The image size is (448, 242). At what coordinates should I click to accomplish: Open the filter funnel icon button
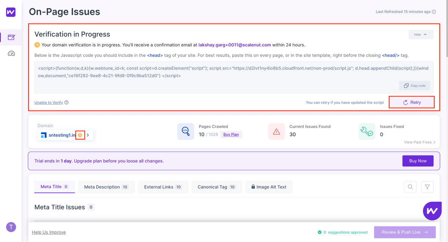(x=427, y=187)
